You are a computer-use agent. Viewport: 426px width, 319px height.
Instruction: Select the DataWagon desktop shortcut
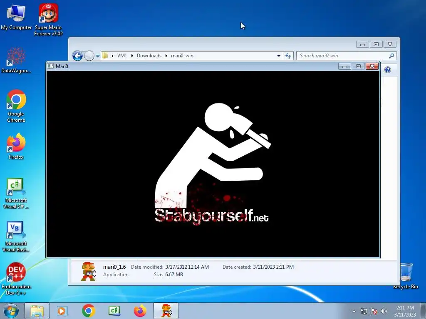[x=16, y=60]
